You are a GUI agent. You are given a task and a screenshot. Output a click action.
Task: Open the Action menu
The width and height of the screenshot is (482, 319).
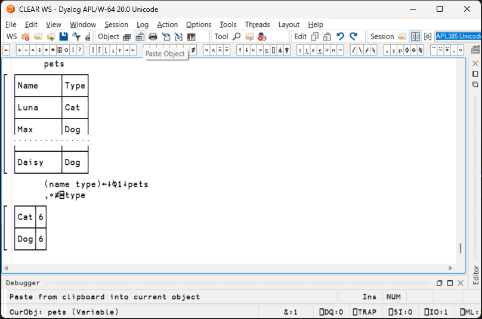point(167,24)
